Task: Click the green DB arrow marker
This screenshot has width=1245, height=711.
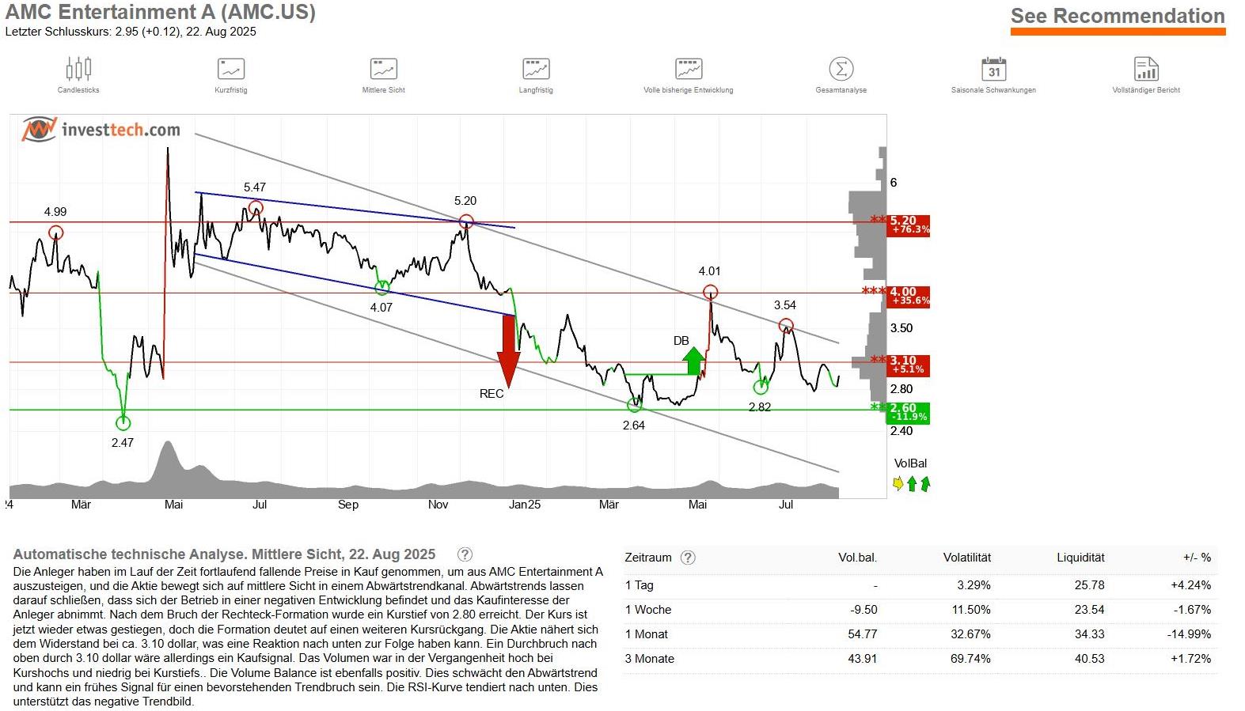Action: tap(693, 361)
